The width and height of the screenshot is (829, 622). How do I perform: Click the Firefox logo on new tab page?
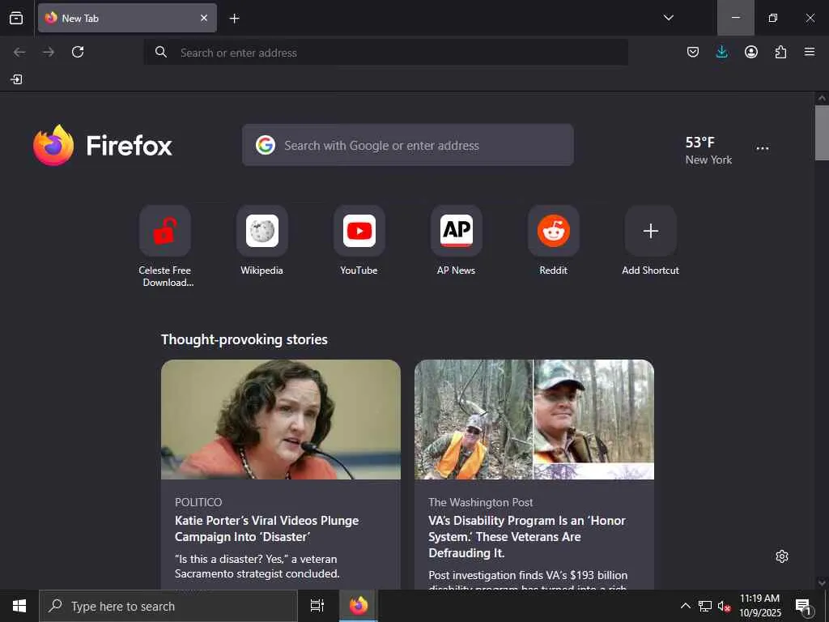click(103, 145)
